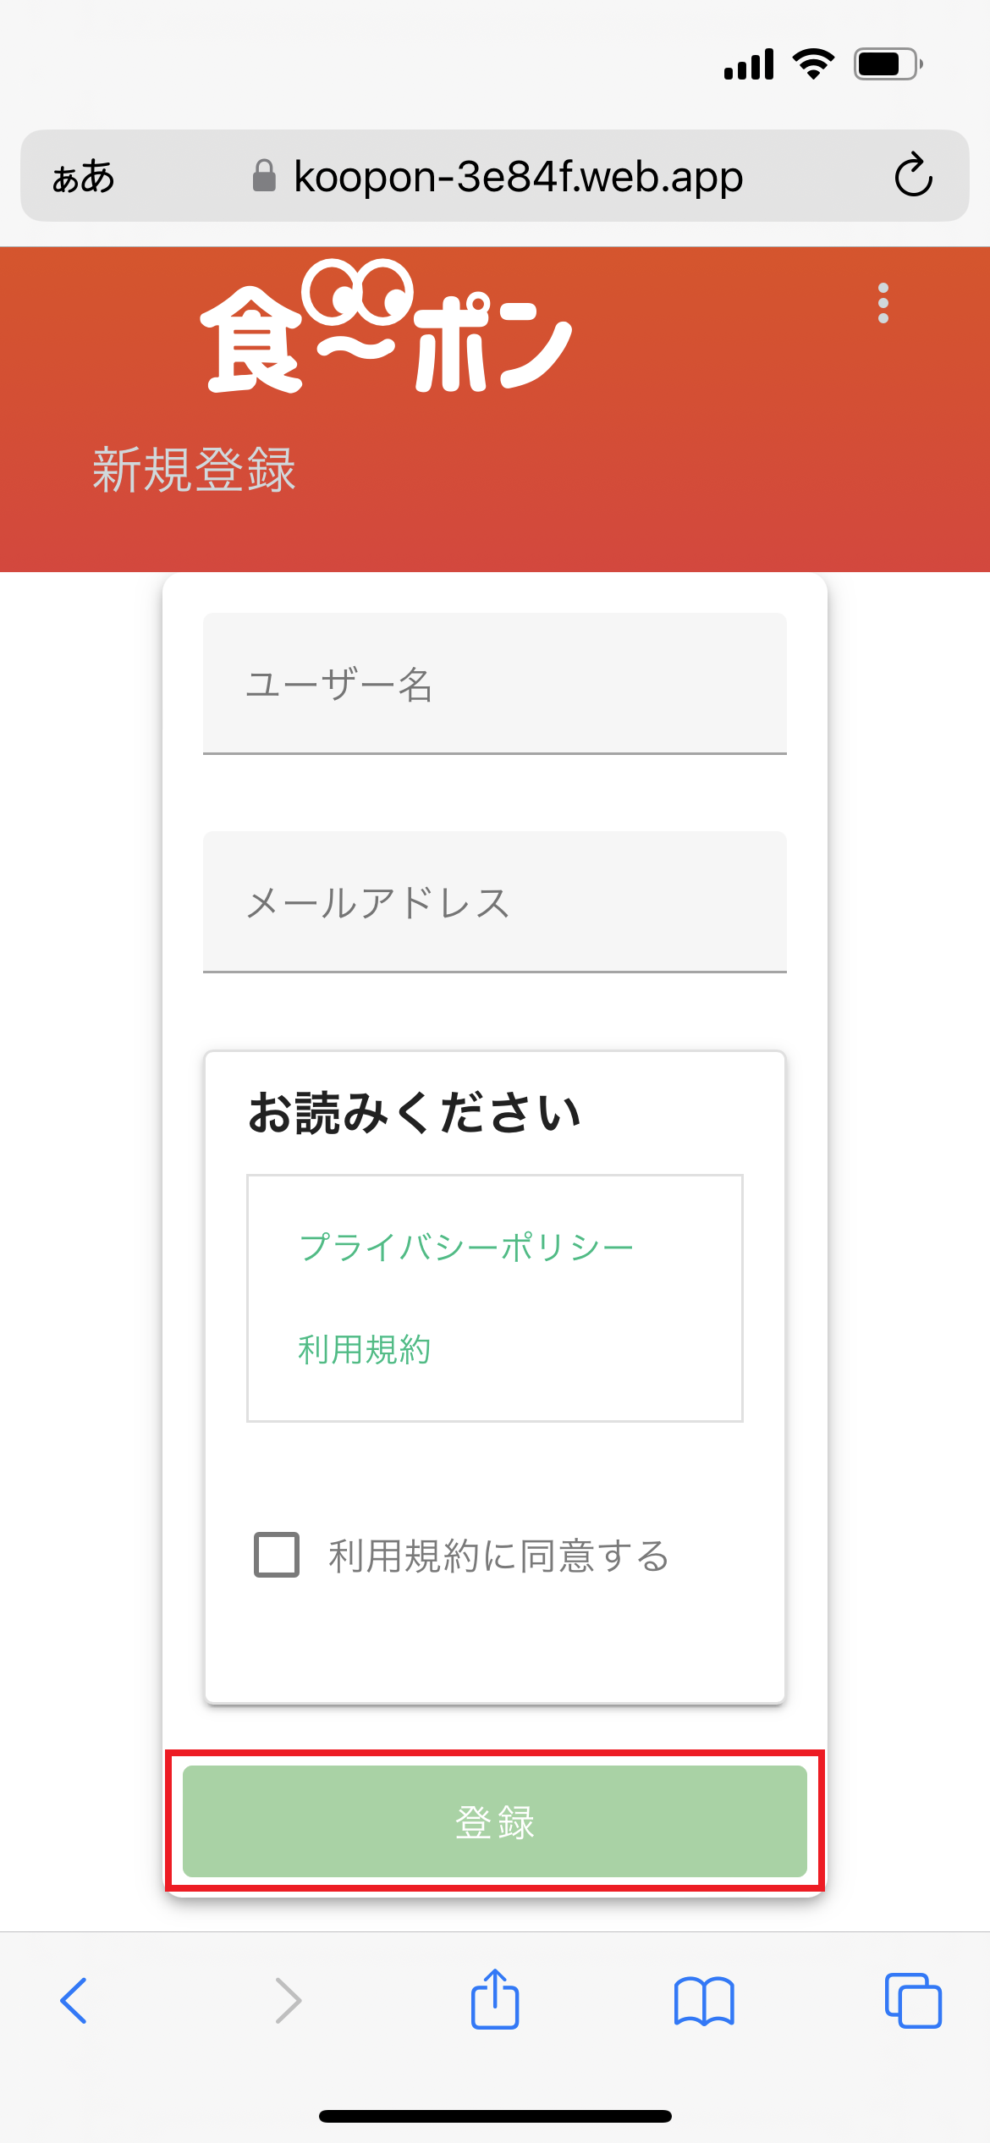
Task: Click the 食〜ポン logo
Action: click(386, 328)
